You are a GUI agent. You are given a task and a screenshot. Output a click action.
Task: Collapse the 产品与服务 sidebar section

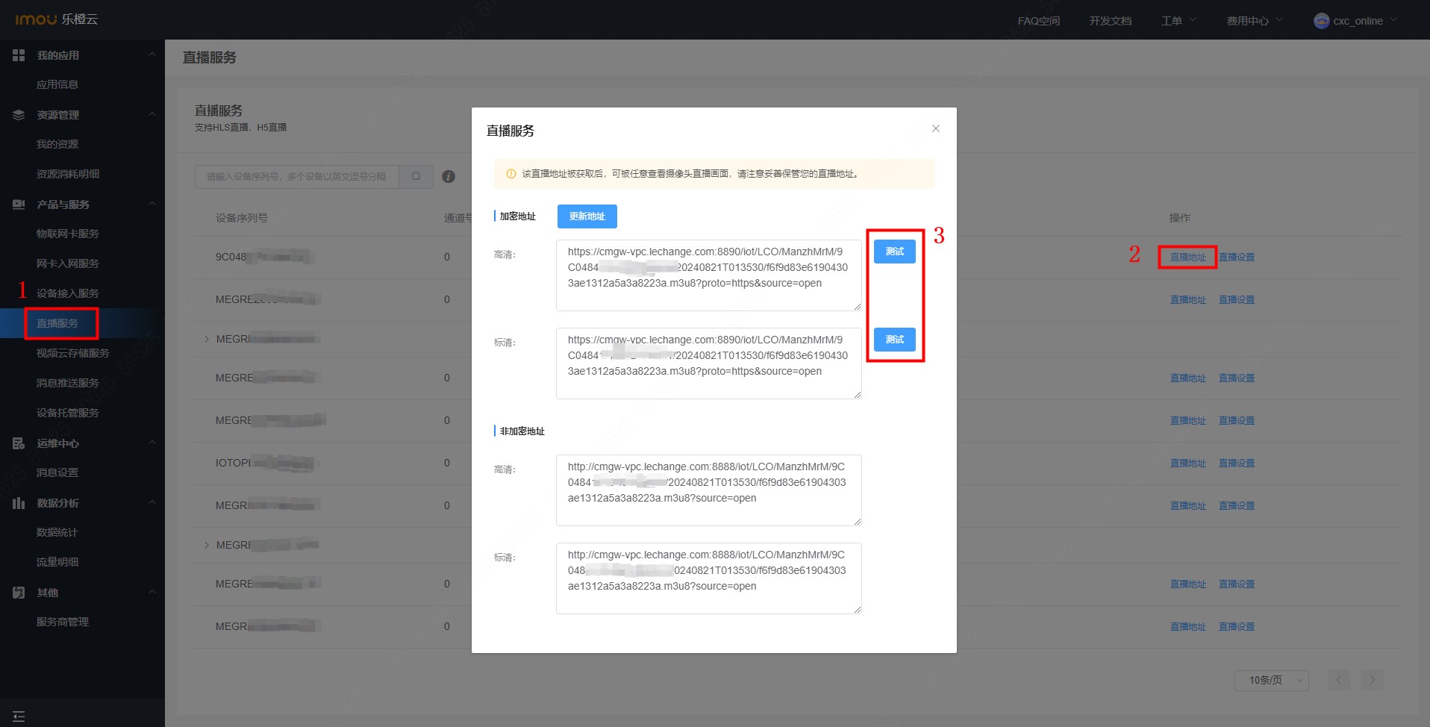(x=152, y=204)
